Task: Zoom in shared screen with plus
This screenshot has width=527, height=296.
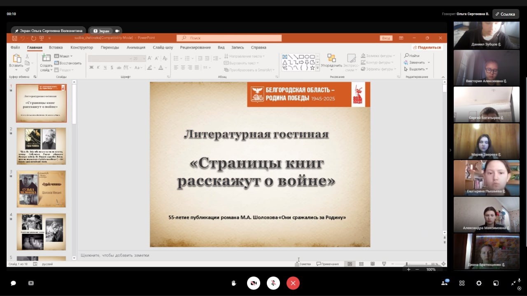Action: [408, 269]
